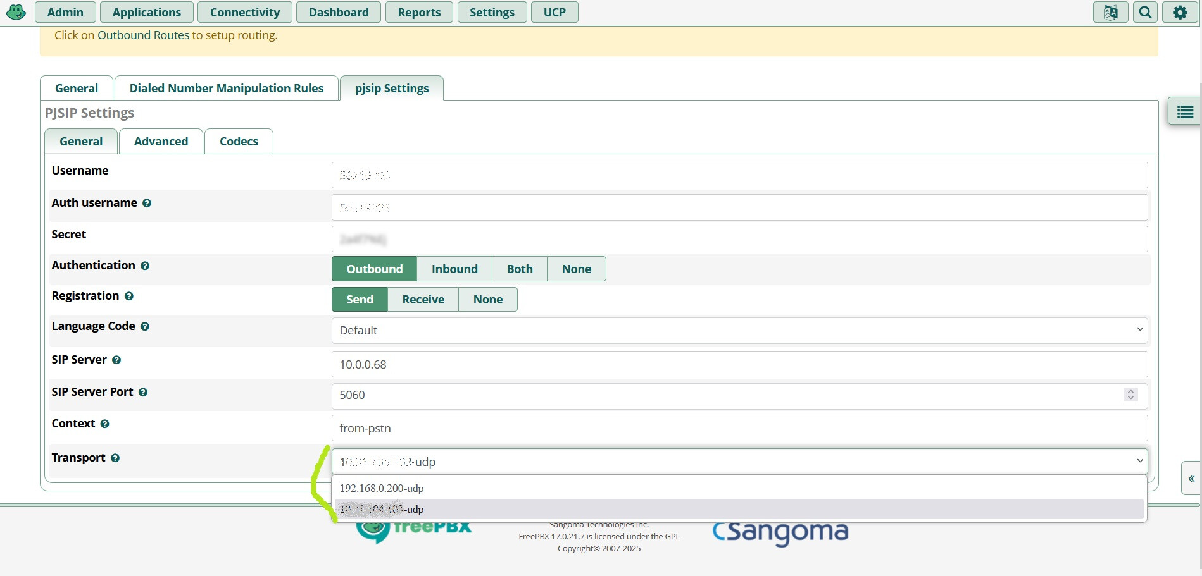Click the FreePBX frog logo icon
Viewport: 1202px width, 576px height.
tap(16, 12)
